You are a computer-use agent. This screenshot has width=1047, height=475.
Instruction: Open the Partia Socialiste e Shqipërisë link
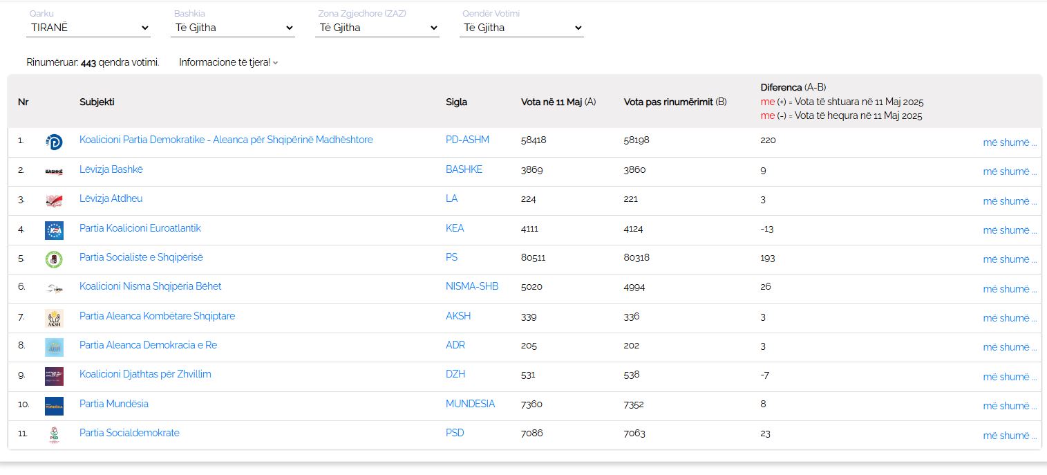tap(141, 257)
